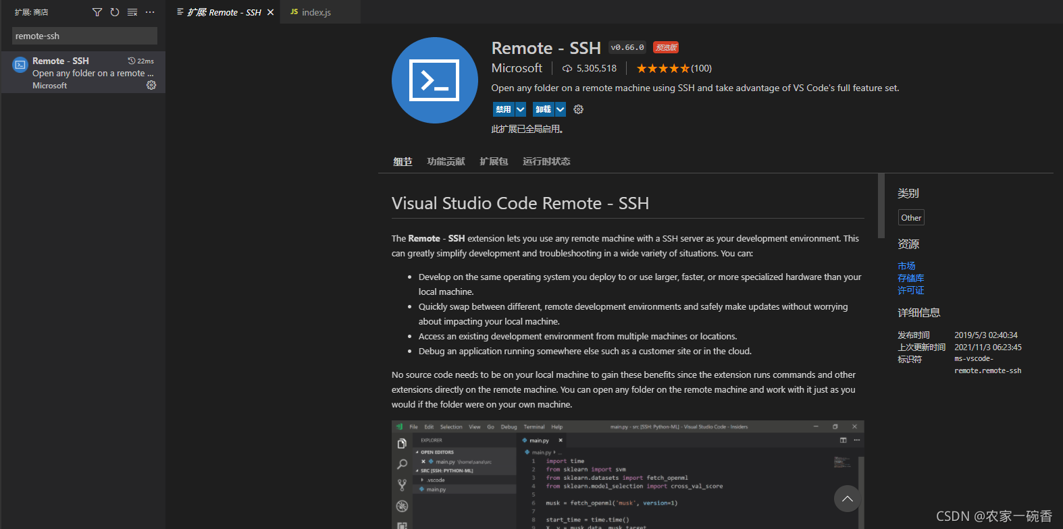Click the readme vertical scrollbar
The width and height of the screenshot is (1063, 529).
(x=881, y=206)
